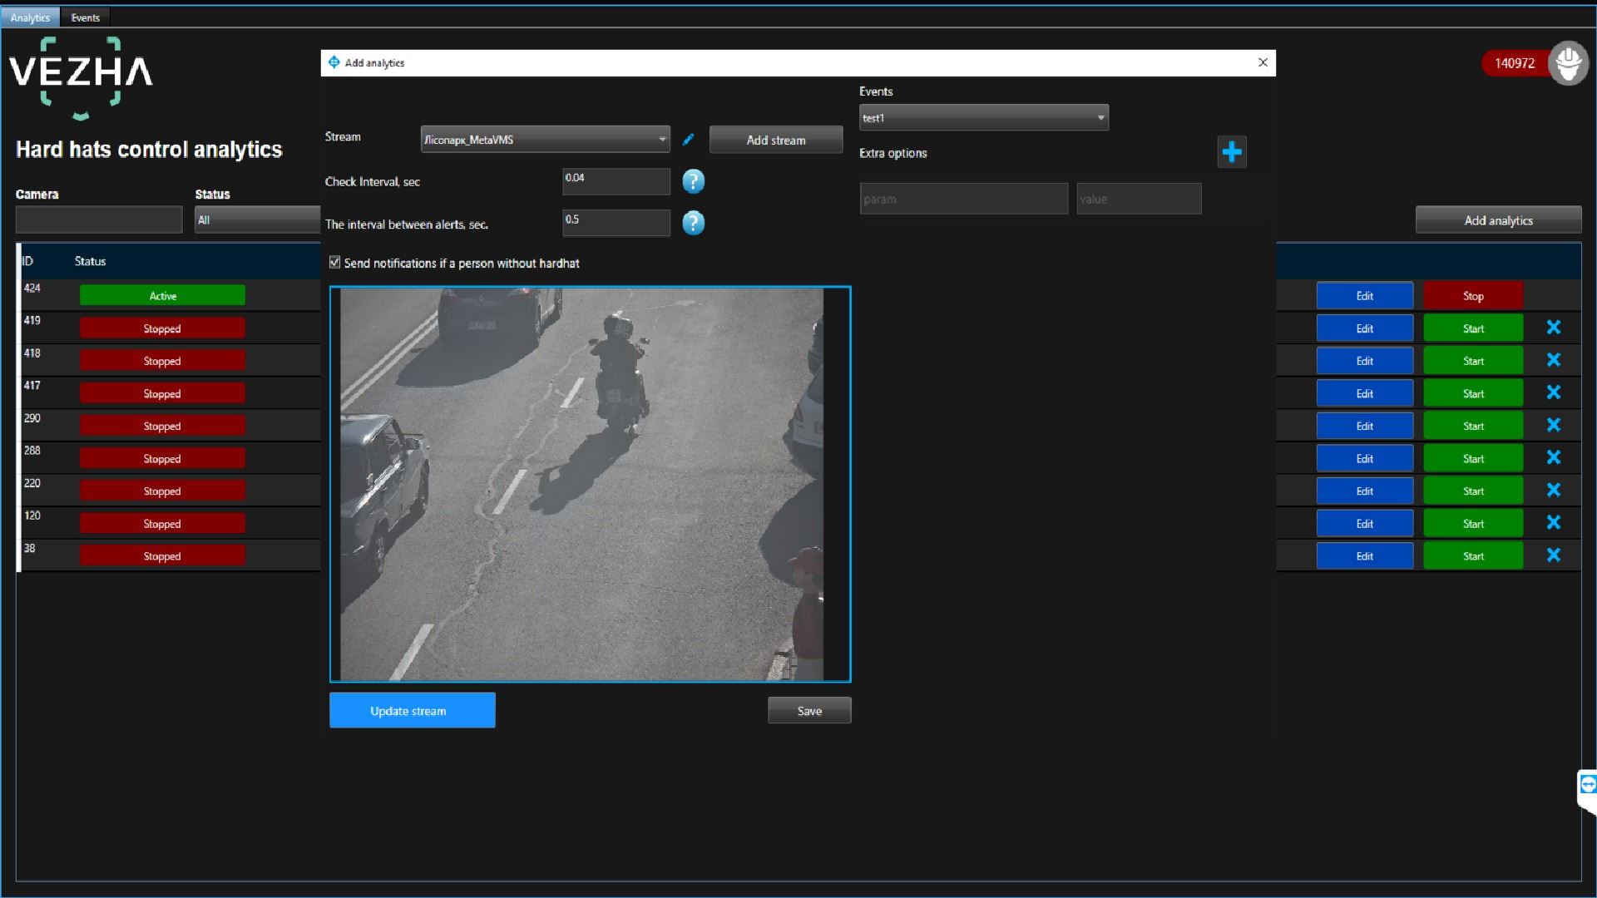The width and height of the screenshot is (1597, 898).
Task: Edit analytics row 424
Action: tap(1365, 296)
